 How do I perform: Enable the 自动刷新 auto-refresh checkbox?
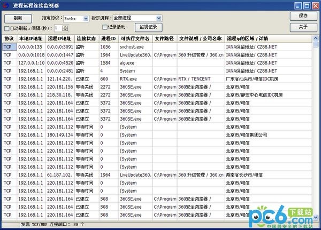pyautogui.click(x=7, y=28)
